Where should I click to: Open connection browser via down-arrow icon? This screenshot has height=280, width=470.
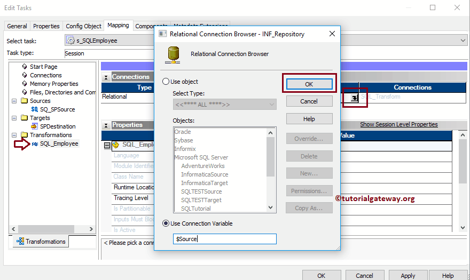pyautogui.click(x=354, y=98)
